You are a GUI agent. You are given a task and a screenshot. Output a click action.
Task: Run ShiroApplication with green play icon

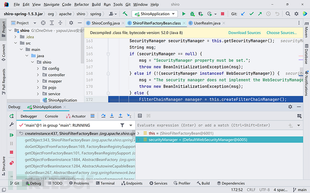(x=184, y=14)
